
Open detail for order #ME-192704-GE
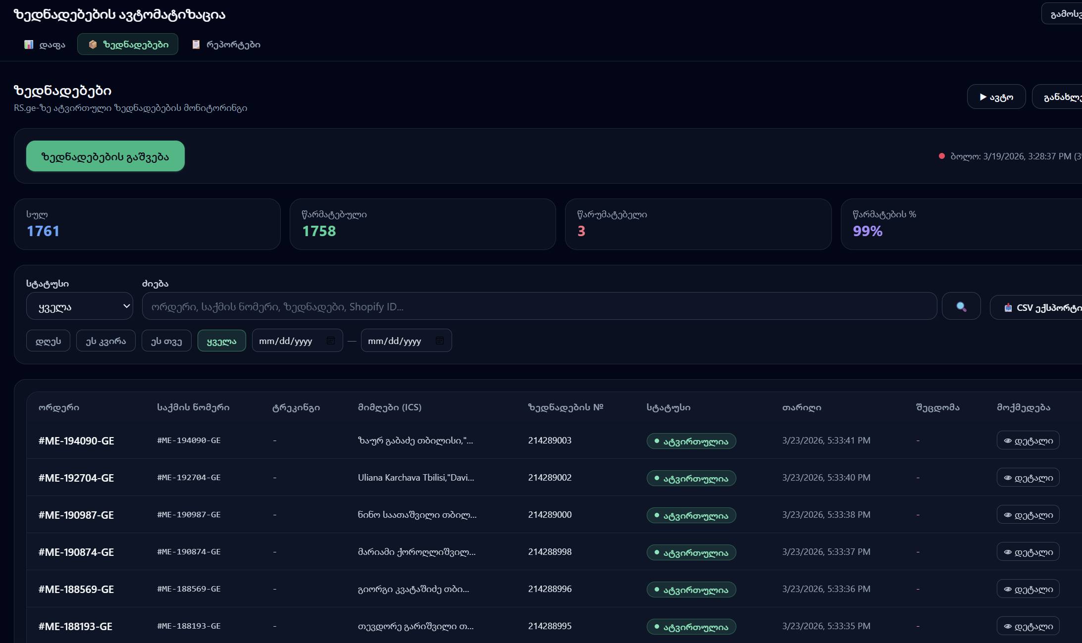point(1028,478)
